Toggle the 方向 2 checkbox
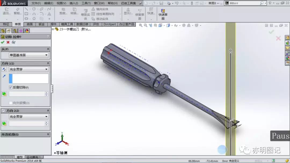The height and width of the screenshot is (163, 290). click(3, 111)
